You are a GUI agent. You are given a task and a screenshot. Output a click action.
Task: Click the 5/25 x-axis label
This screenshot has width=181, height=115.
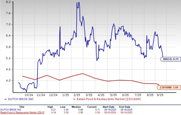pos(114,95)
